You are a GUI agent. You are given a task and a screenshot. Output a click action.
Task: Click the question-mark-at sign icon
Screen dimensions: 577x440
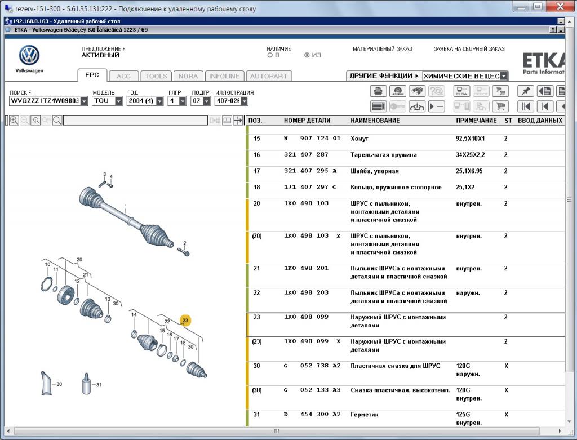pos(437,91)
